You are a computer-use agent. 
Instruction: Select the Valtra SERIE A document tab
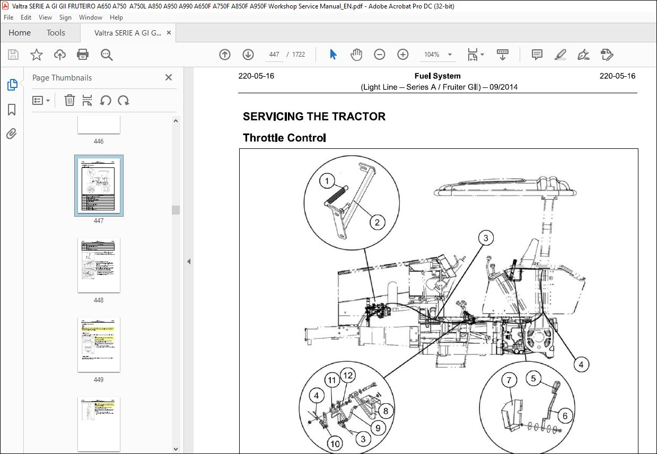click(x=128, y=33)
